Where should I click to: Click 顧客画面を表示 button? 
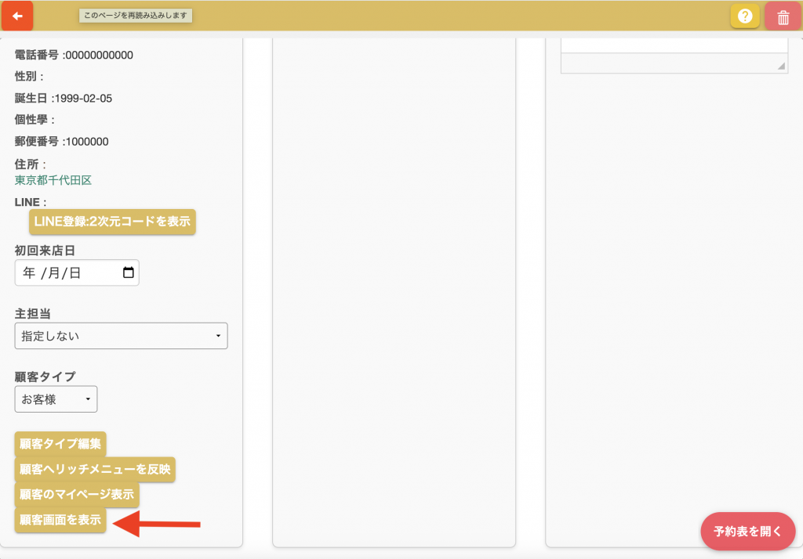pos(60,520)
